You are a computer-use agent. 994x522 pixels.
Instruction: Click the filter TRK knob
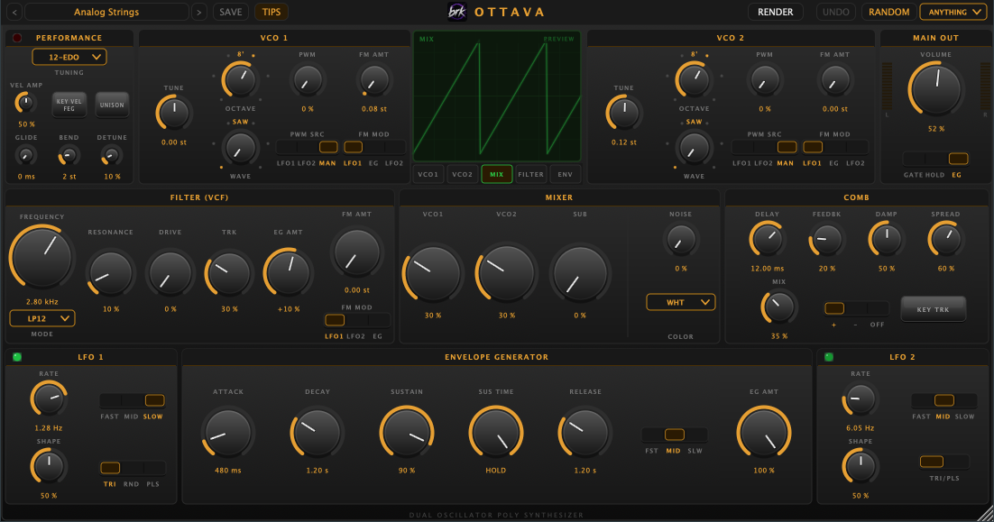(x=229, y=274)
